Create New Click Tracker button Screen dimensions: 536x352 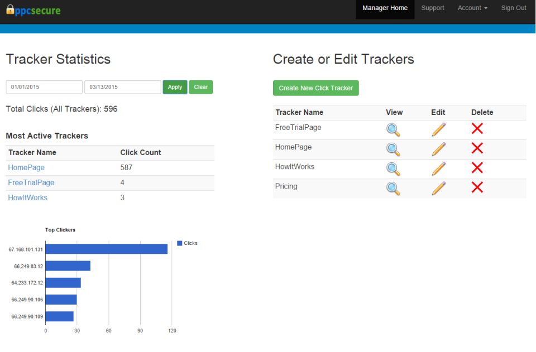click(x=316, y=88)
